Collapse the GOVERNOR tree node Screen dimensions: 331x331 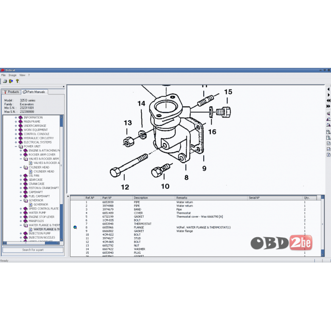[21, 200]
